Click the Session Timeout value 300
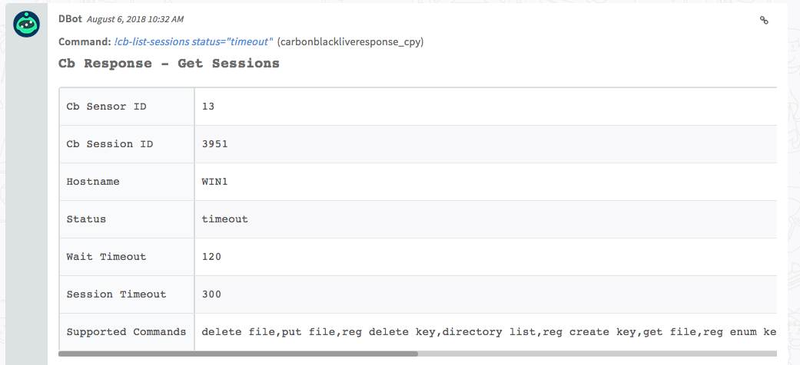The image size is (800, 365). [x=211, y=294]
